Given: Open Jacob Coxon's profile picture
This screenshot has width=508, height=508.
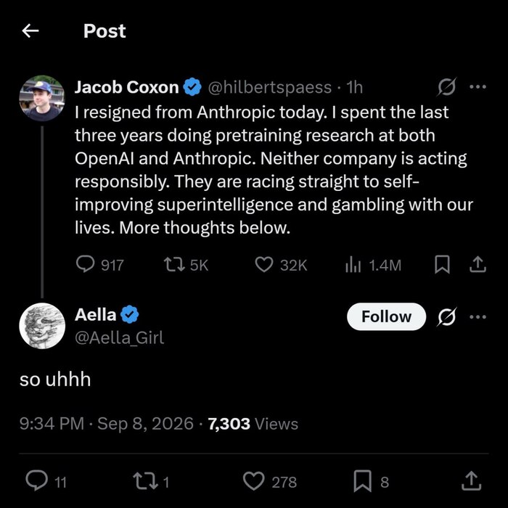Looking at the screenshot, I should [x=42, y=98].
